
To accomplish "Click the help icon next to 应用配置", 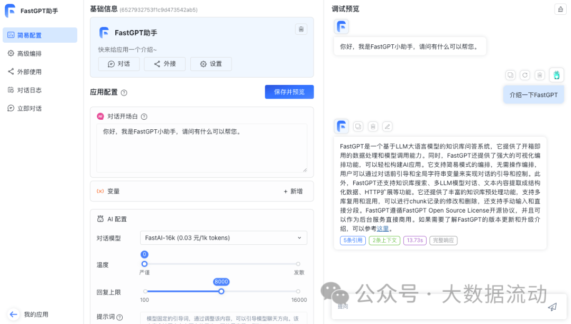I will tap(124, 93).
